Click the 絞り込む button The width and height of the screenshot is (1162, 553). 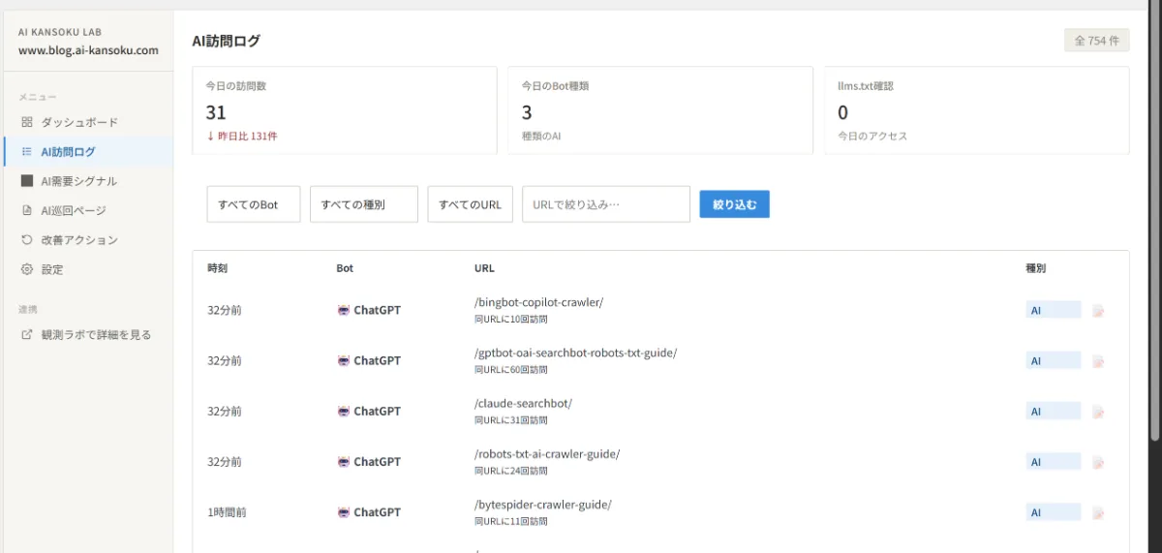(735, 204)
